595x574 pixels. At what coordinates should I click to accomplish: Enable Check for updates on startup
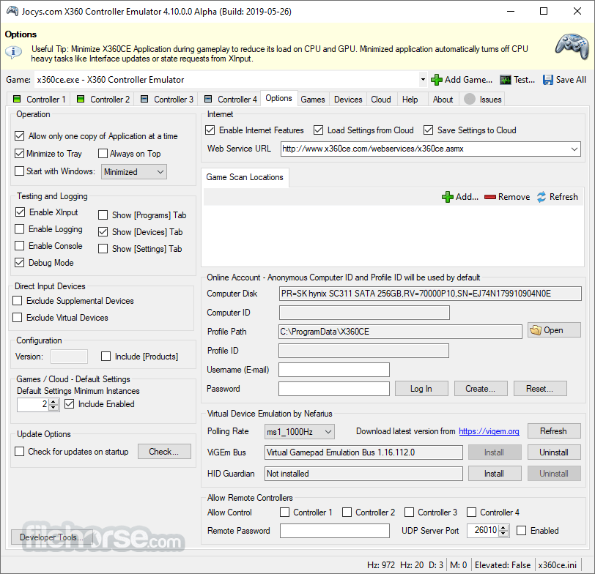(19, 452)
